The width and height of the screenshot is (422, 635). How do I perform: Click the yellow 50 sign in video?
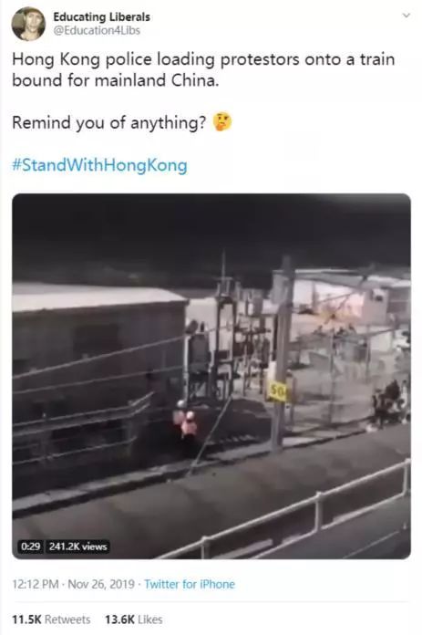click(278, 390)
